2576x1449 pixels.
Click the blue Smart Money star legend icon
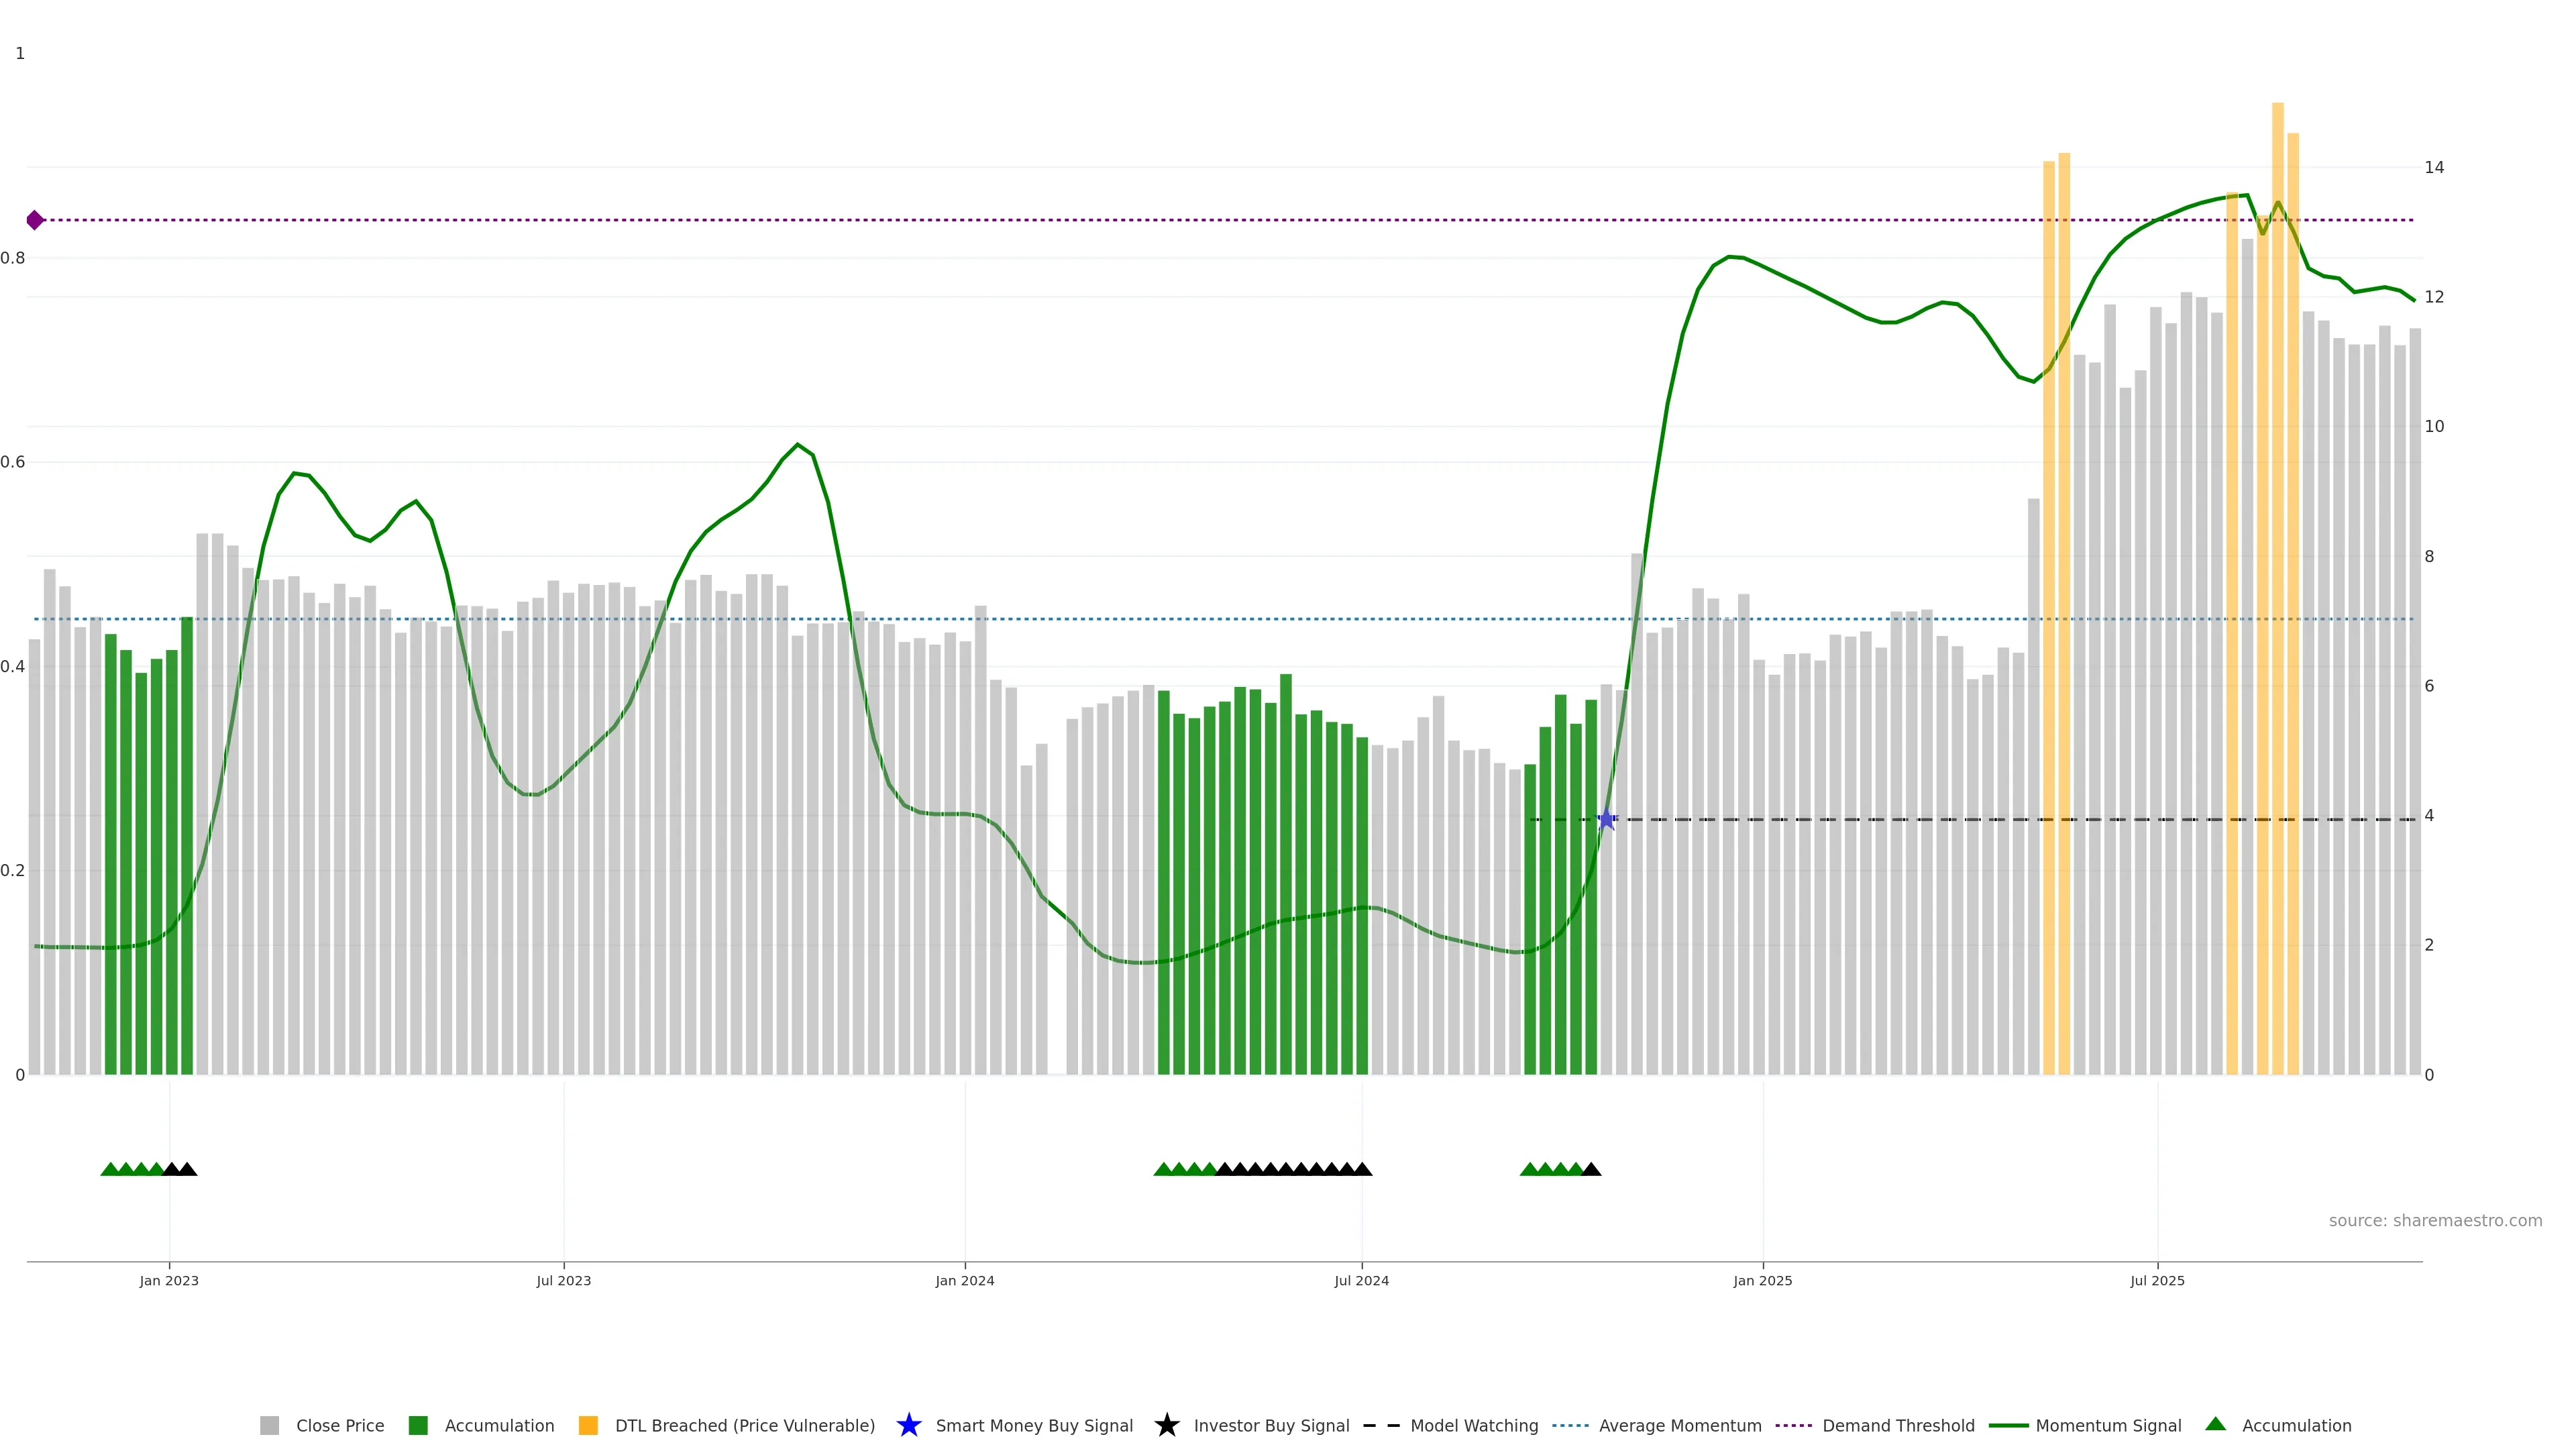tap(908, 1425)
